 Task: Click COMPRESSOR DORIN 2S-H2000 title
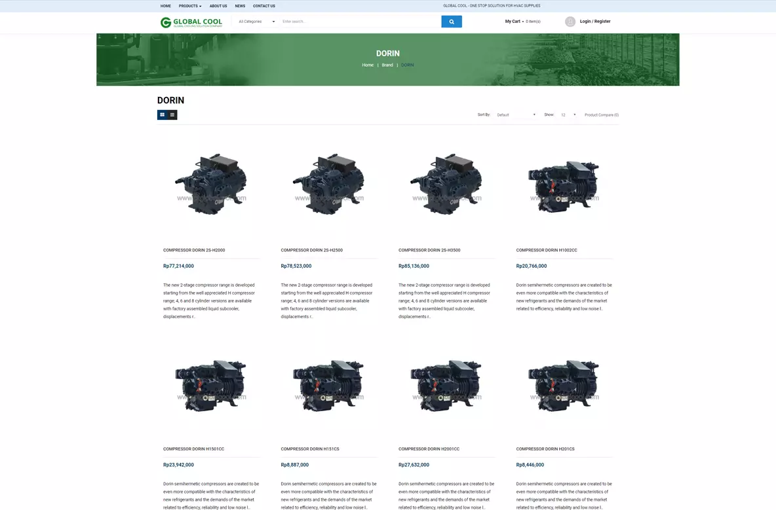pyautogui.click(x=194, y=250)
